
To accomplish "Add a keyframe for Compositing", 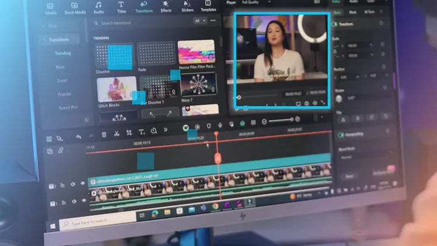I will tap(387, 131).
